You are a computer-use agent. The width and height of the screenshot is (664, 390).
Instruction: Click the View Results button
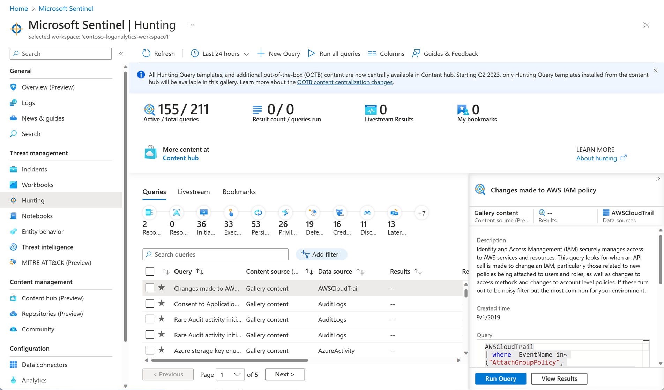pyautogui.click(x=559, y=378)
